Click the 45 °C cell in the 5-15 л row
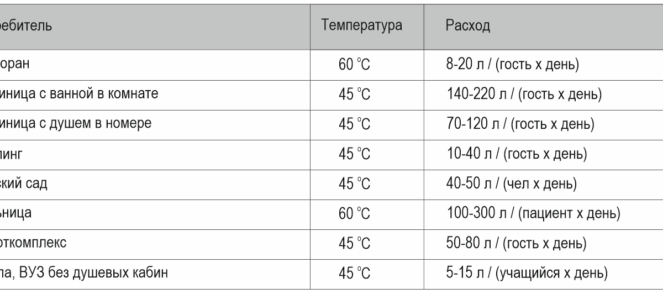The width and height of the screenshot is (663, 294). pyautogui.click(x=354, y=274)
